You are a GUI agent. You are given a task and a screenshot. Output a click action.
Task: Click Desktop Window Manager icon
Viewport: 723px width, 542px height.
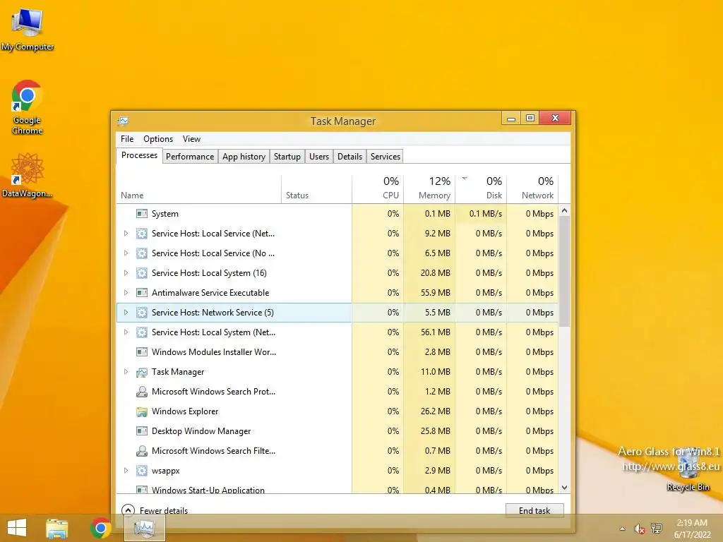click(x=141, y=431)
